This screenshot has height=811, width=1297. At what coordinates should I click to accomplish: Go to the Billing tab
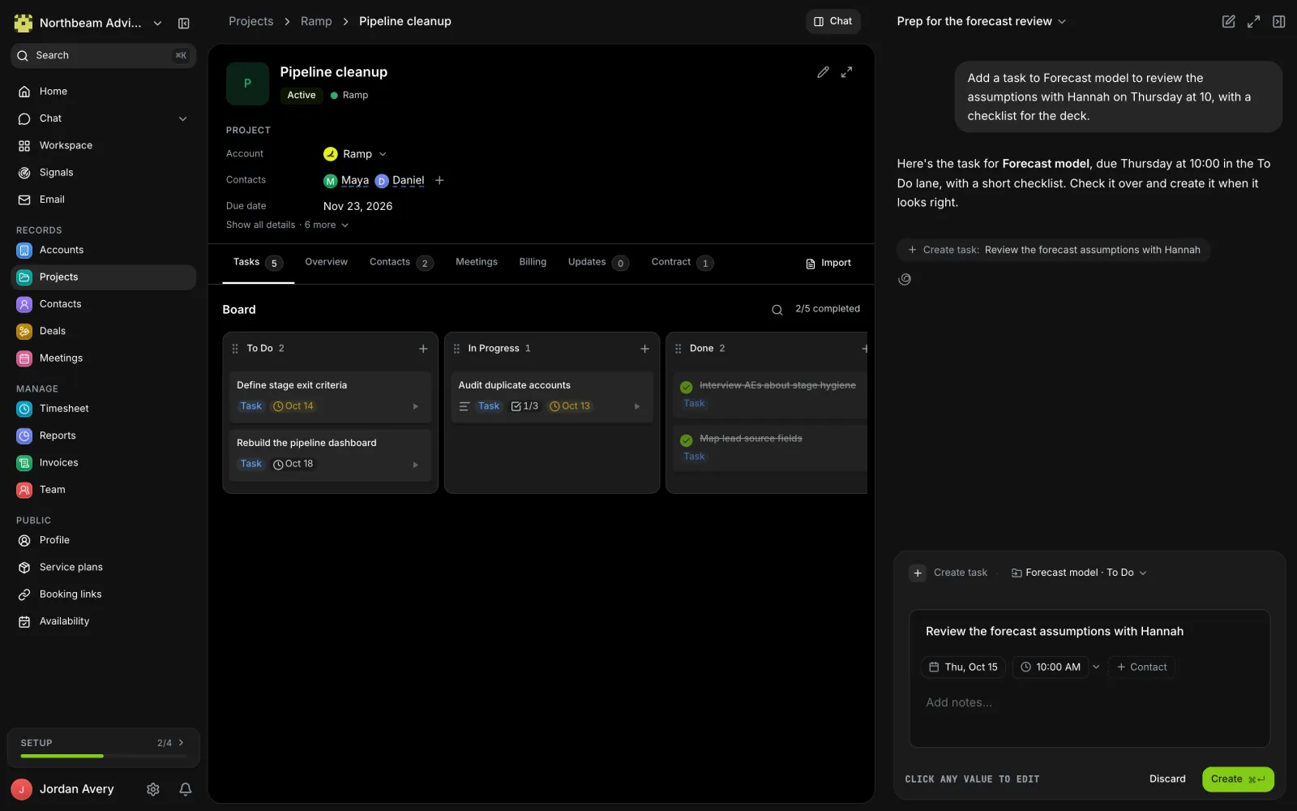[x=533, y=262]
